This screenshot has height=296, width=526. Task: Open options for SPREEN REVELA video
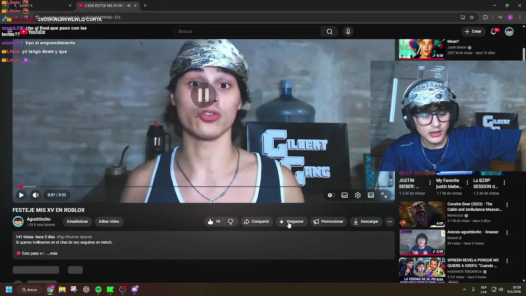click(x=507, y=261)
